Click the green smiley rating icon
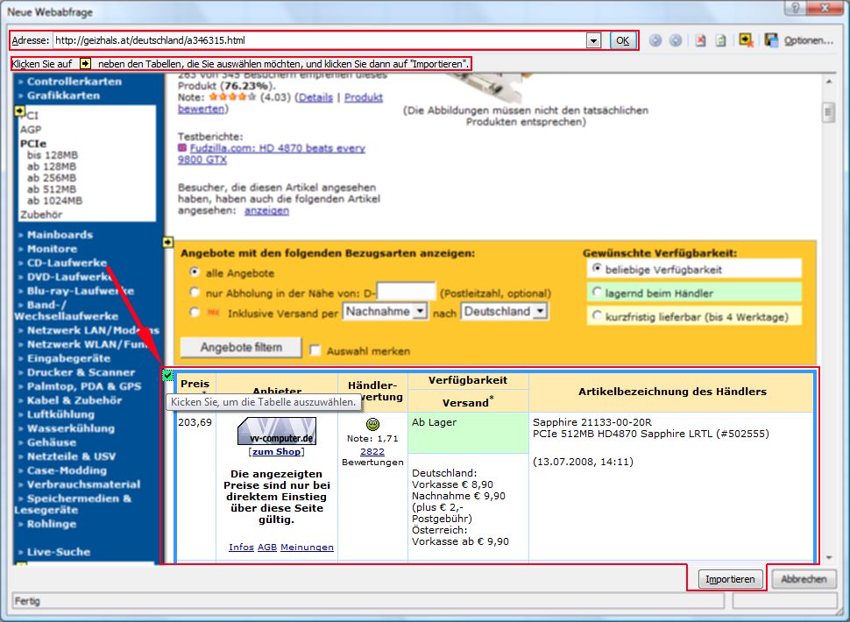 click(x=372, y=424)
